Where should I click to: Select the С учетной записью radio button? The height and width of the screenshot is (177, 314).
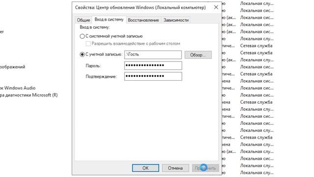tap(82, 55)
